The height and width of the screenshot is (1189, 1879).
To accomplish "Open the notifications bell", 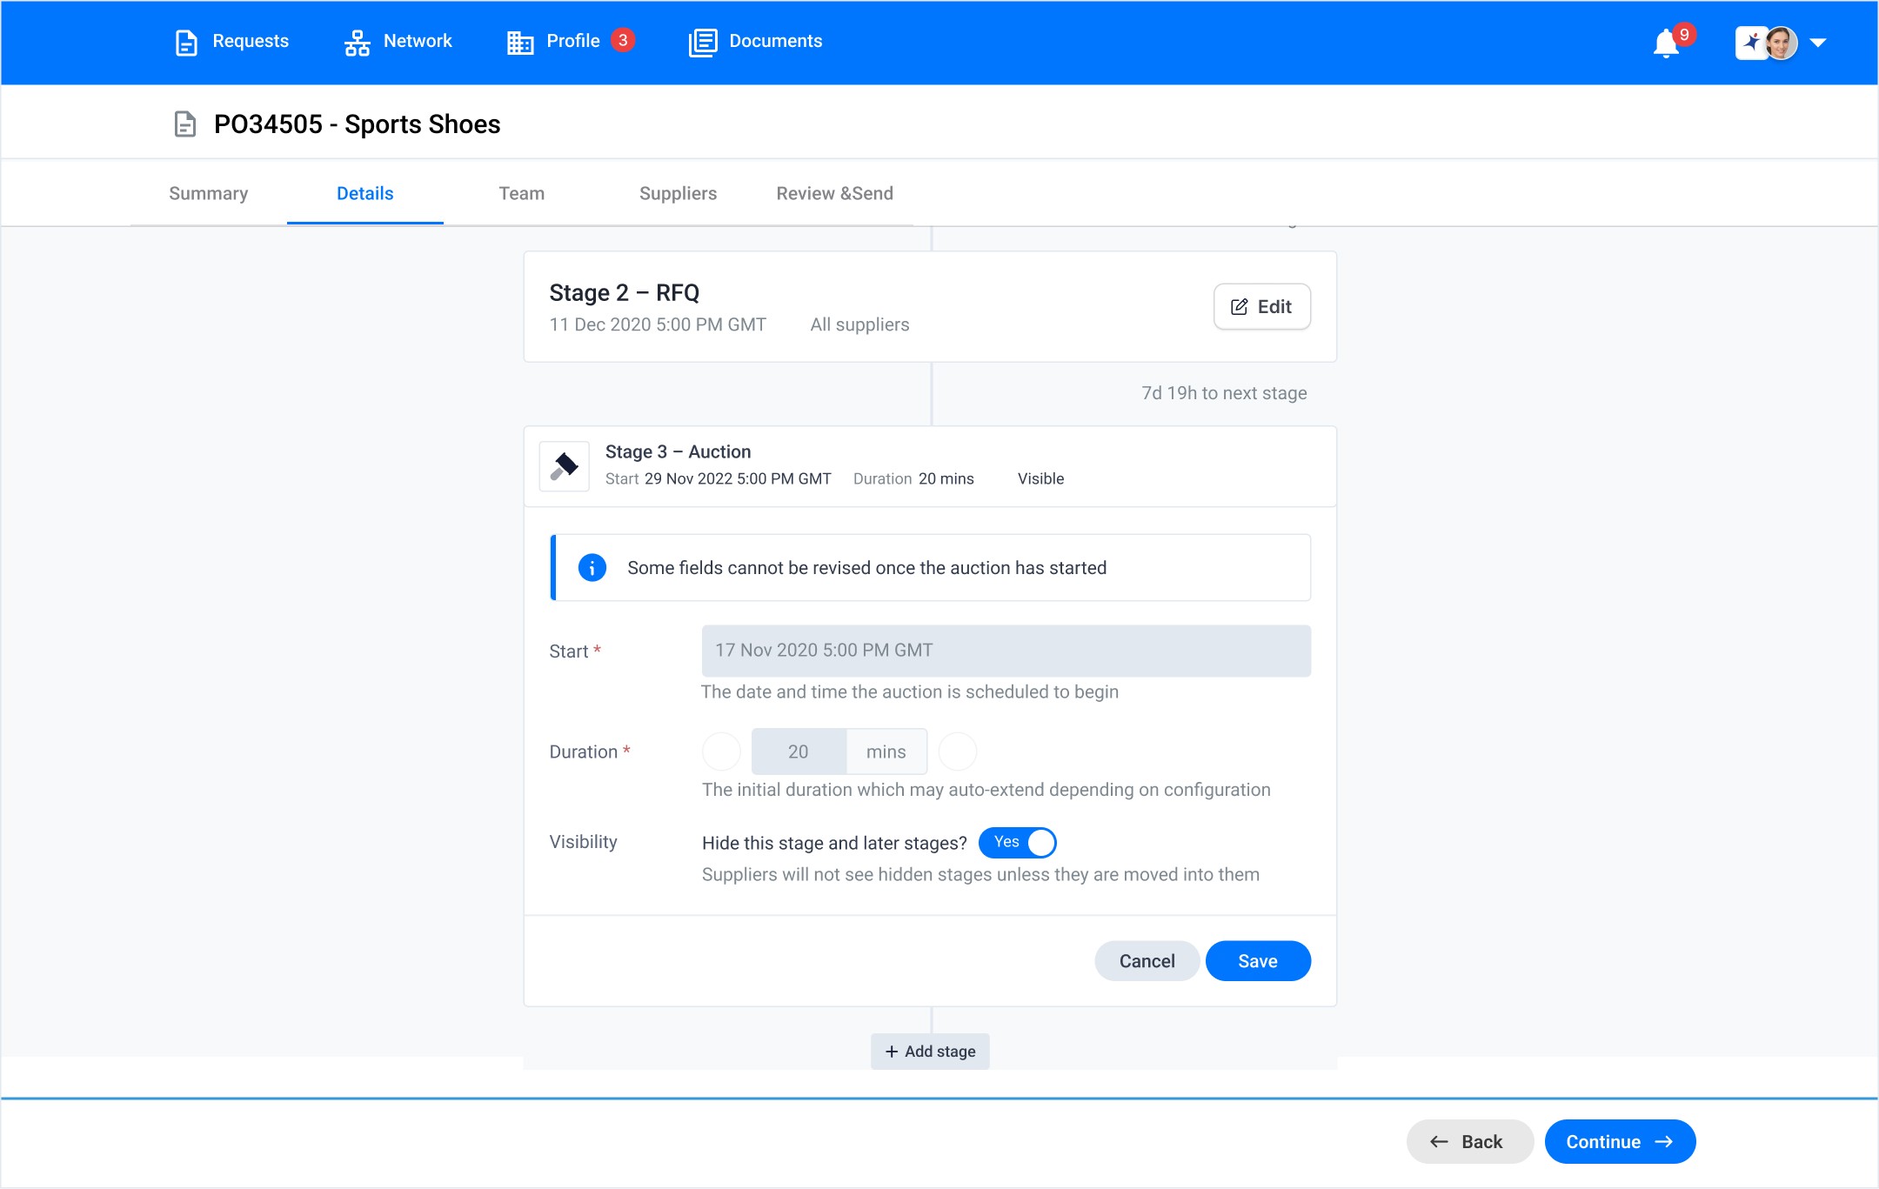I will (1666, 43).
